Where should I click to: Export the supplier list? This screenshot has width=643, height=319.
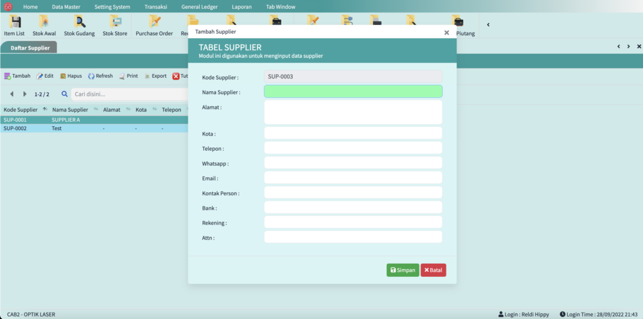coord(155,76)
